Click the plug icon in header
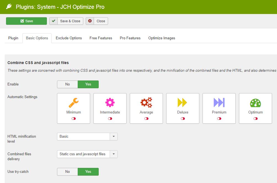The height and width of the screenshot is (183, 277). pyautogui.click(x=9, y=7)
